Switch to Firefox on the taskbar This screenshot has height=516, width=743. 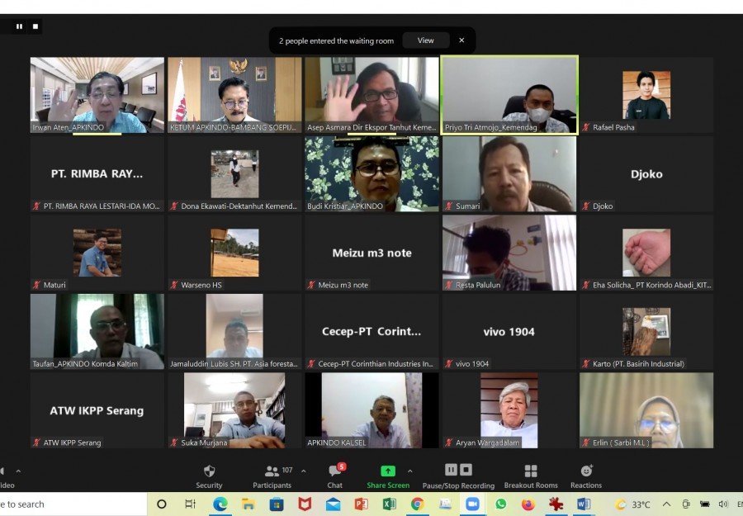[528, 504]
